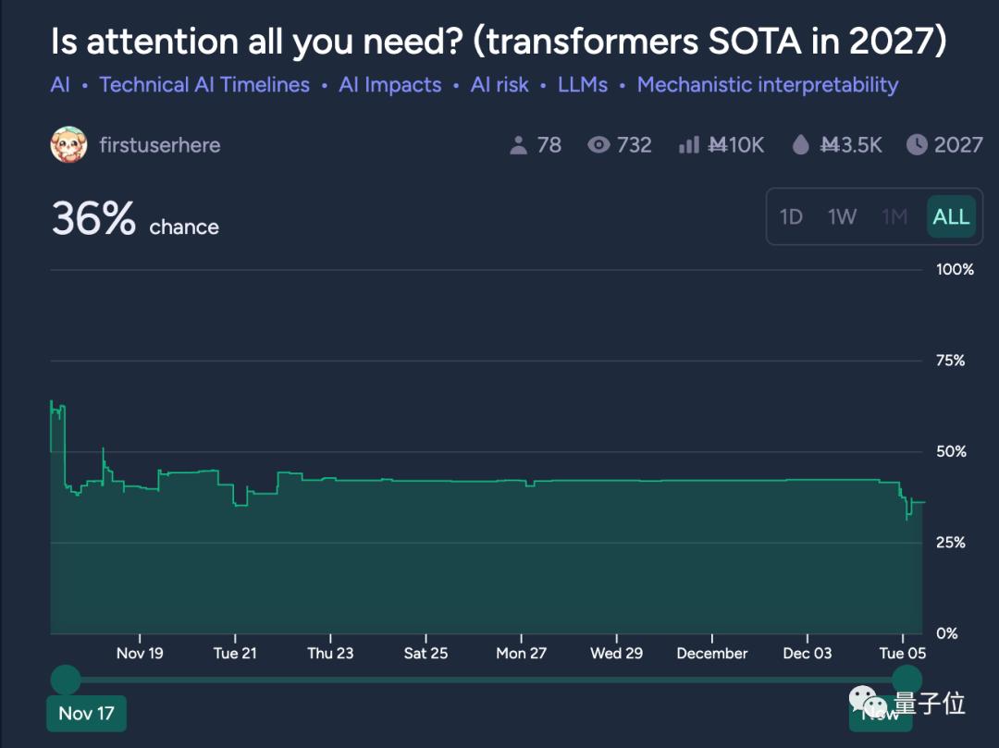Switch chart to 1M range
Viewport: 999px width, 748px height.
(x=894, y=217)
